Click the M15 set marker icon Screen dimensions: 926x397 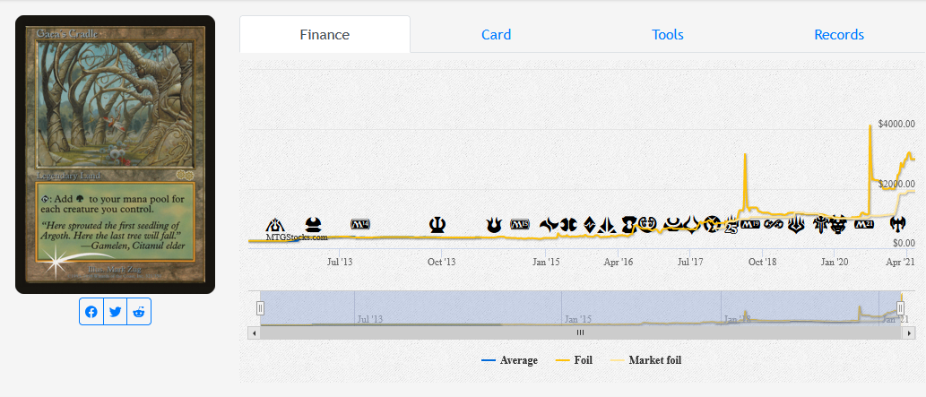[521, 224]
